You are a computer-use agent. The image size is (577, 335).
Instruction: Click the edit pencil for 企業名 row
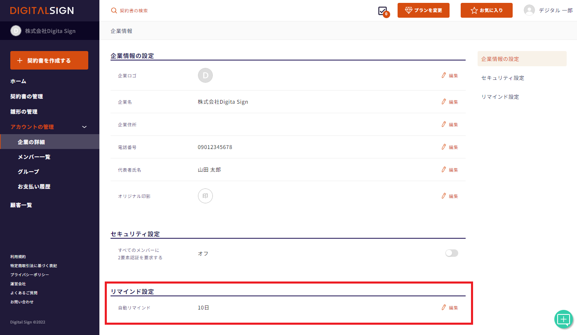[x=444, y=101]
